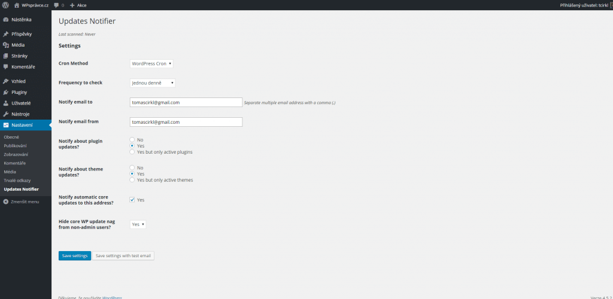Open the Hide core WP update nag dropdown

[x=138, y=224]
